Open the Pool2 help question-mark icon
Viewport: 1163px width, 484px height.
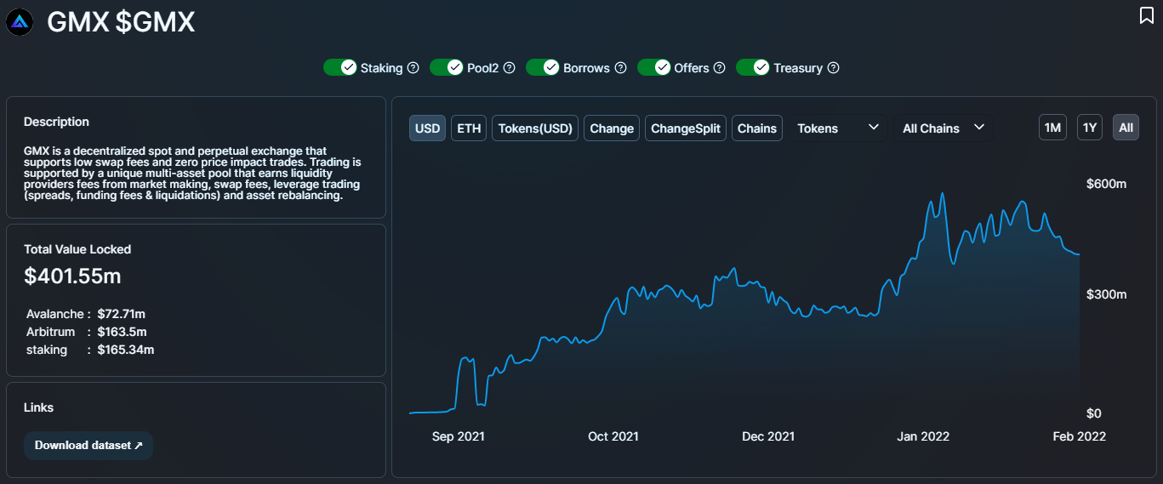pos(510,67)
